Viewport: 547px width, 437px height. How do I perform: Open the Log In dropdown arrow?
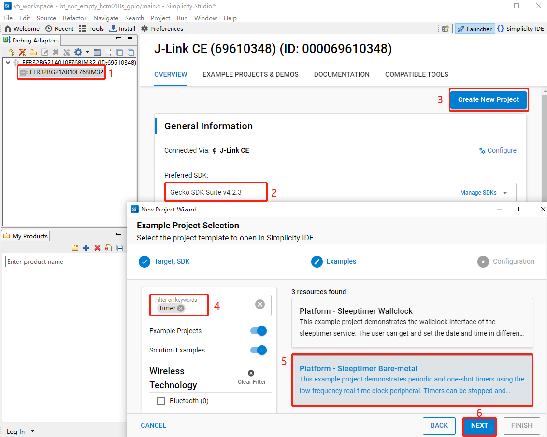(32, 431)
